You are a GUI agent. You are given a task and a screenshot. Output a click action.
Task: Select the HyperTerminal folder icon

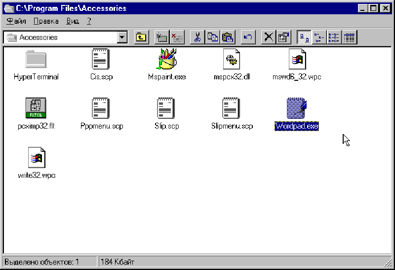[36, 59]
